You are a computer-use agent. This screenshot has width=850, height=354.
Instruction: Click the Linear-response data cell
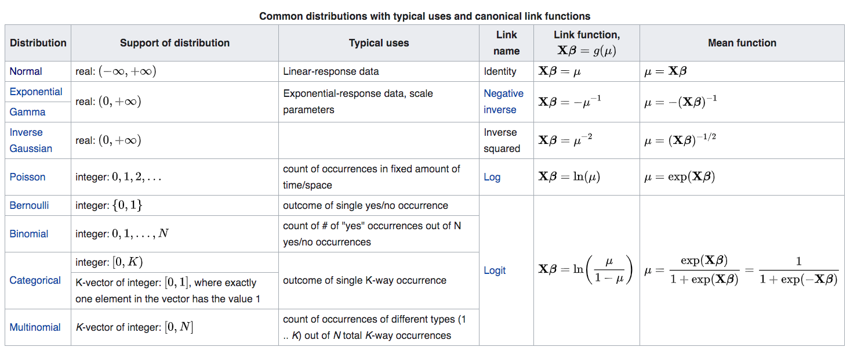330,71
